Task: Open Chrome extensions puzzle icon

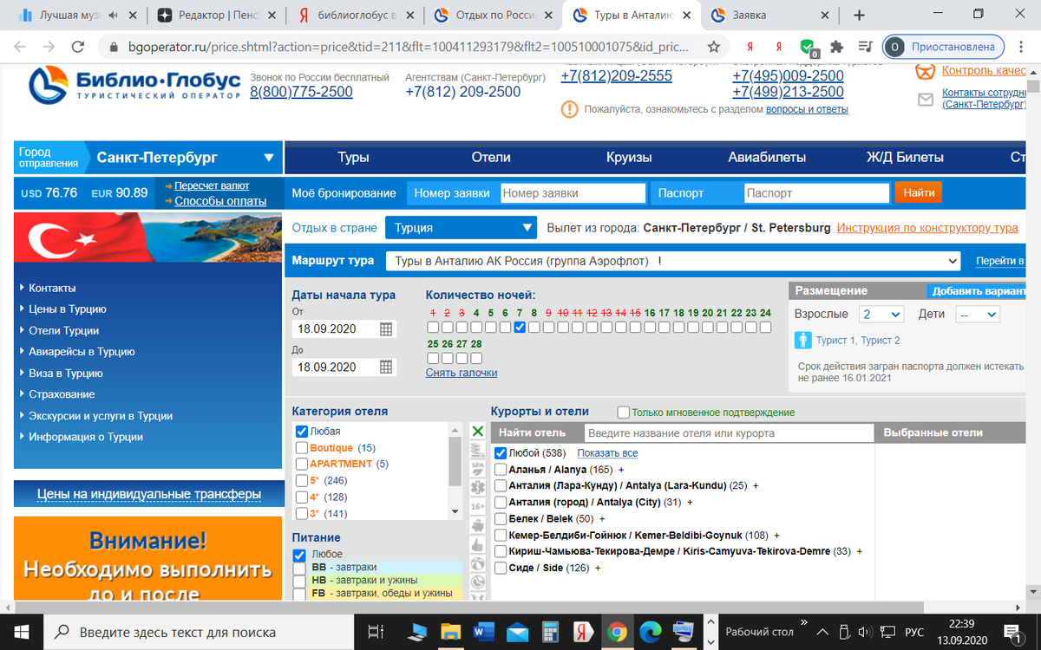Action: click(836, 47)
